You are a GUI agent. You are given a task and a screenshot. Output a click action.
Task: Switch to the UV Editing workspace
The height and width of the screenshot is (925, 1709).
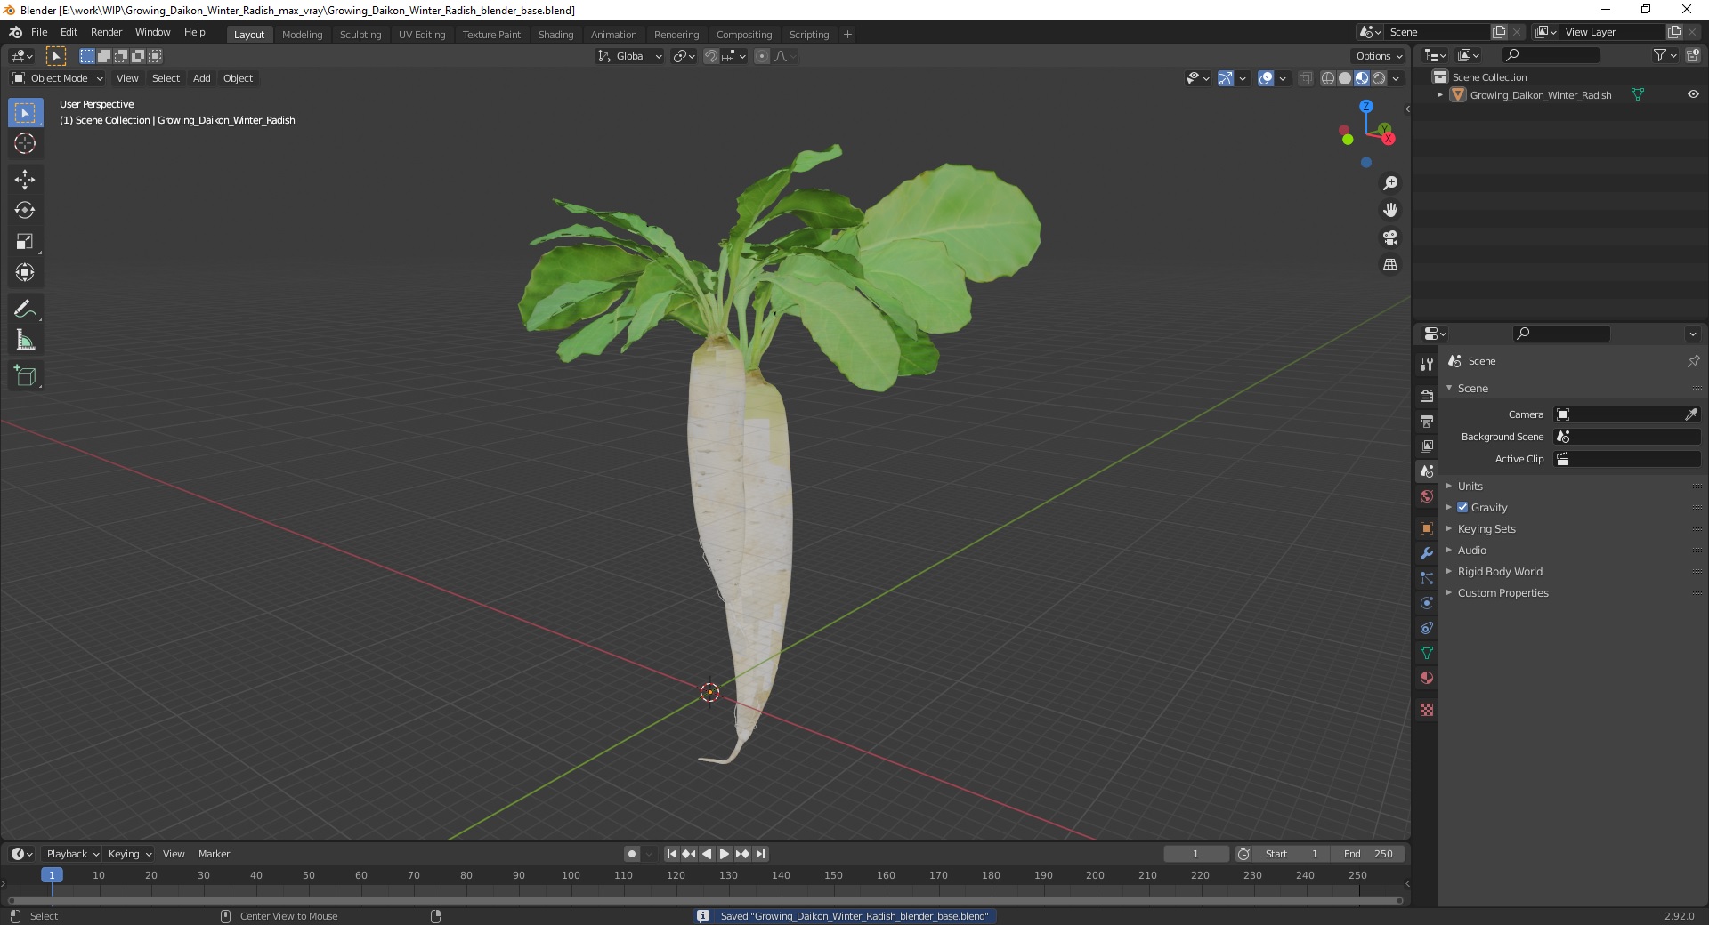point(422,35)
